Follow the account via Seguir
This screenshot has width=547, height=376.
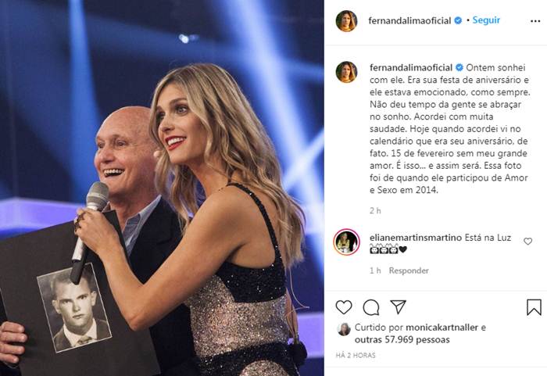(x=486, y=20)
